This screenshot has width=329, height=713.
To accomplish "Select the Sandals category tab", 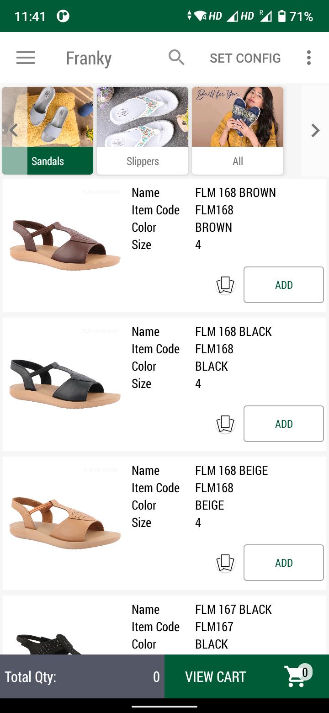I will coord(48,131).
